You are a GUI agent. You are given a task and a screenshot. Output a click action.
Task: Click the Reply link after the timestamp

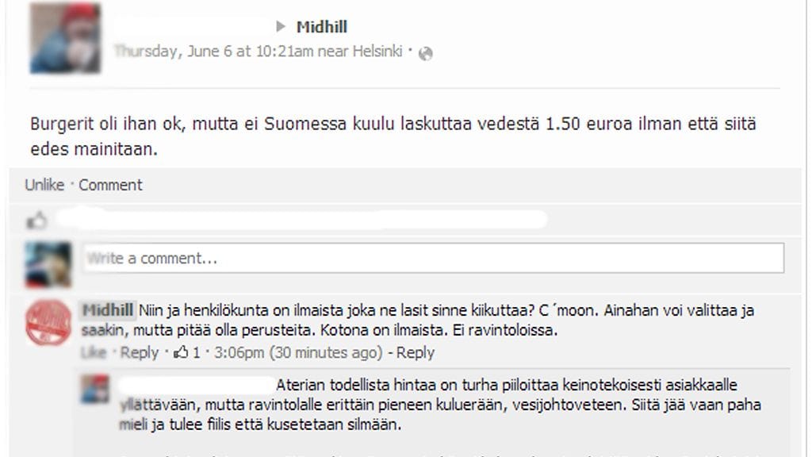tap(416, 352)
